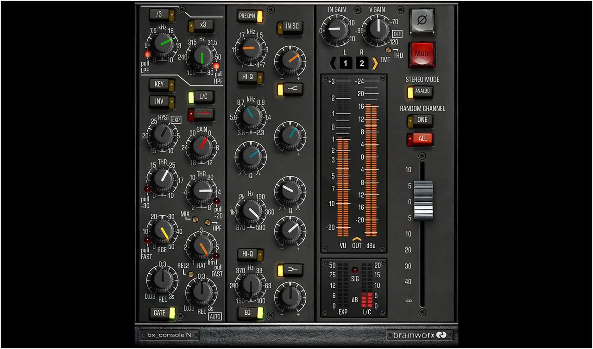Click the LPF kHz knob with green pointer
The height and width of the screenshot is (349, 593).
pos(162,44)
